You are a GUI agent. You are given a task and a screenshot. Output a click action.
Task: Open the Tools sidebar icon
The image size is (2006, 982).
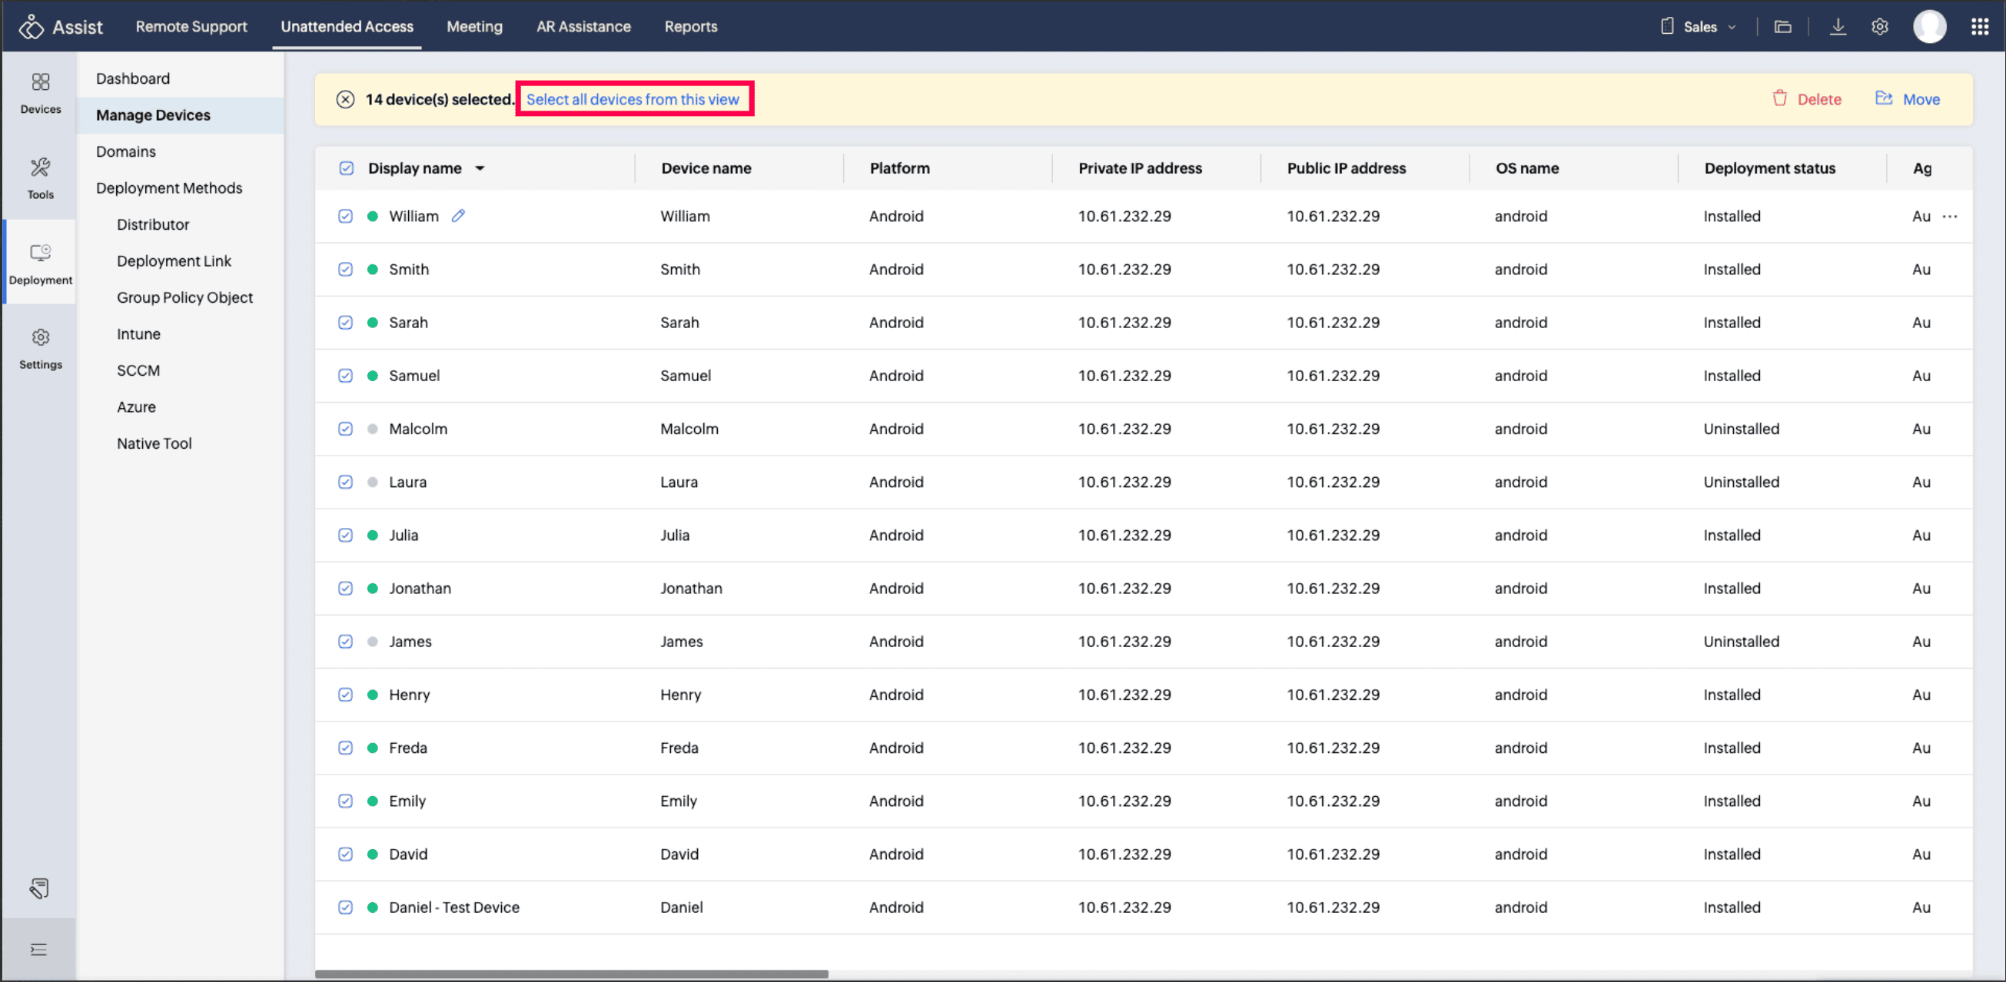(x=41, y=177)
